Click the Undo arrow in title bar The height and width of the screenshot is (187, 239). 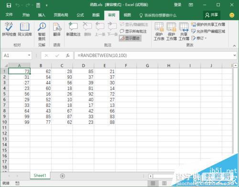click(x=17, y=5)
